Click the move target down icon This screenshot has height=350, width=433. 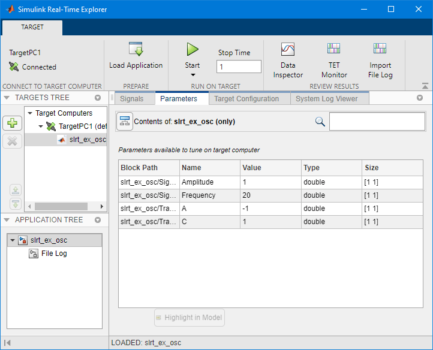[x=16, y=204]
